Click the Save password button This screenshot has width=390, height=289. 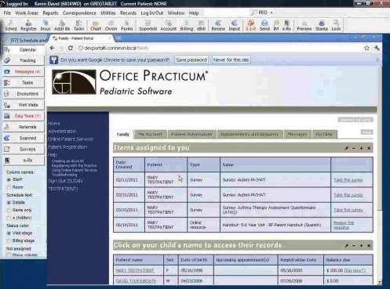[191, 60]
